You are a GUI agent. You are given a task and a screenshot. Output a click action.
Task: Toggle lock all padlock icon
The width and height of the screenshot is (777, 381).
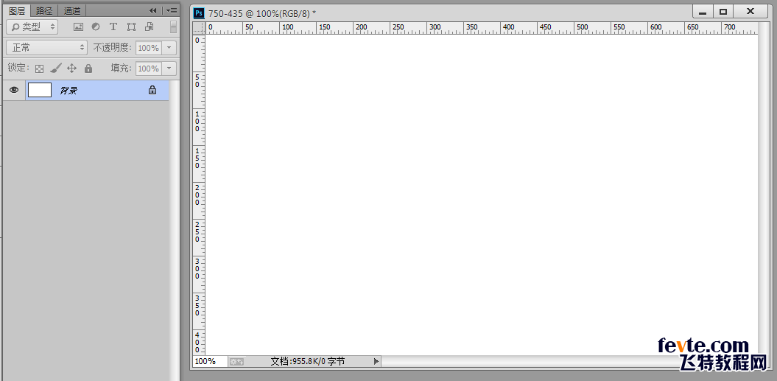[88, 69]
